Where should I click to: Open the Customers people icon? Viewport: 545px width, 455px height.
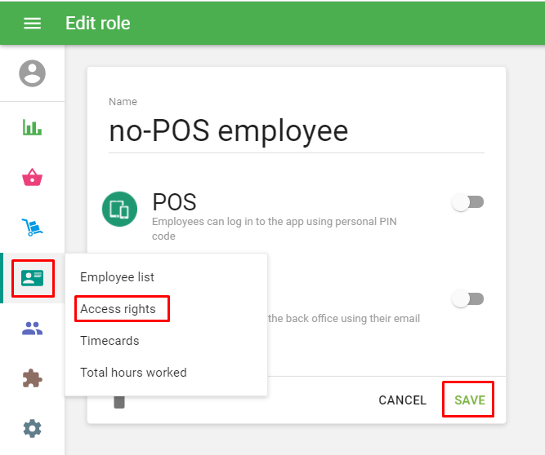[32, 329]
